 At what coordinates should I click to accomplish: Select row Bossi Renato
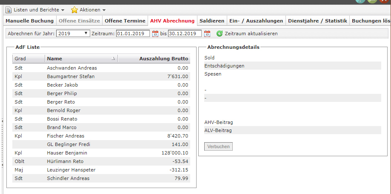pos(101,119)
